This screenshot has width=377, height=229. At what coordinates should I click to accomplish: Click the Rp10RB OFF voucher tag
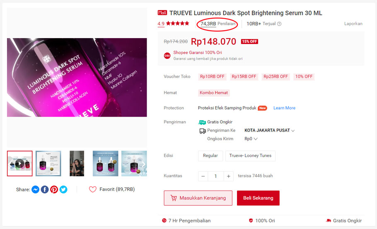[212, 77]
